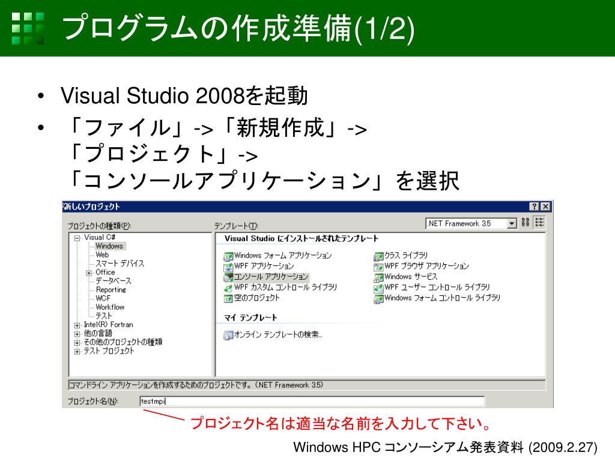Switch templates to large icons view
This screenshot has height=461, width=615.
(x=526, y=223)
